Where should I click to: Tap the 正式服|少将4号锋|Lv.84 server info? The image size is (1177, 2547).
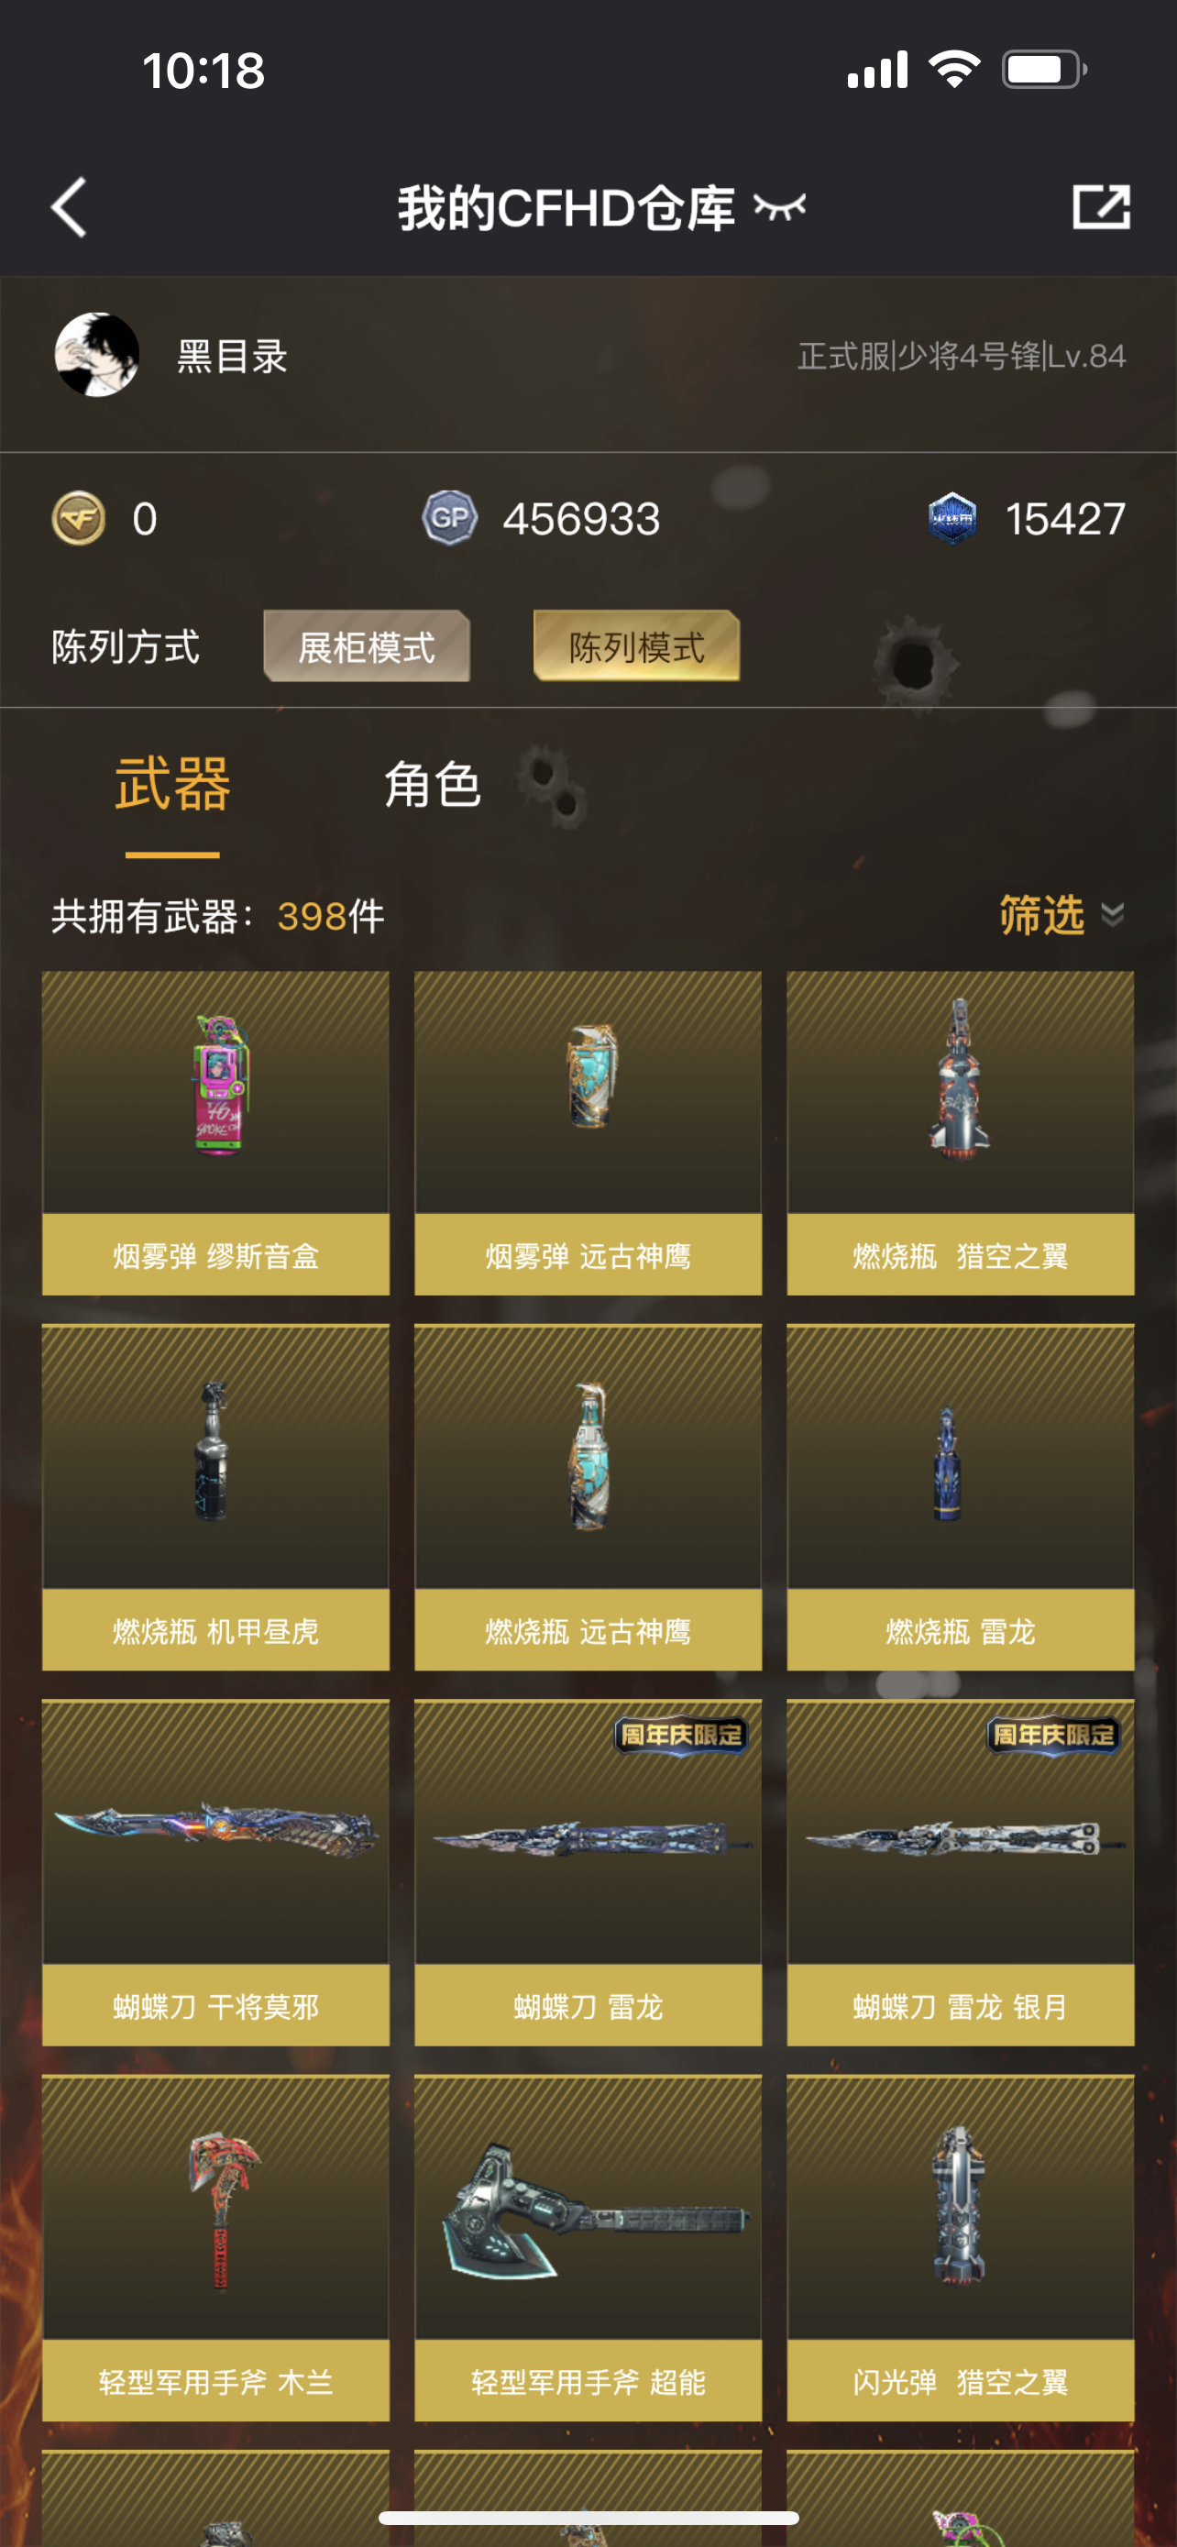[962, 356]
